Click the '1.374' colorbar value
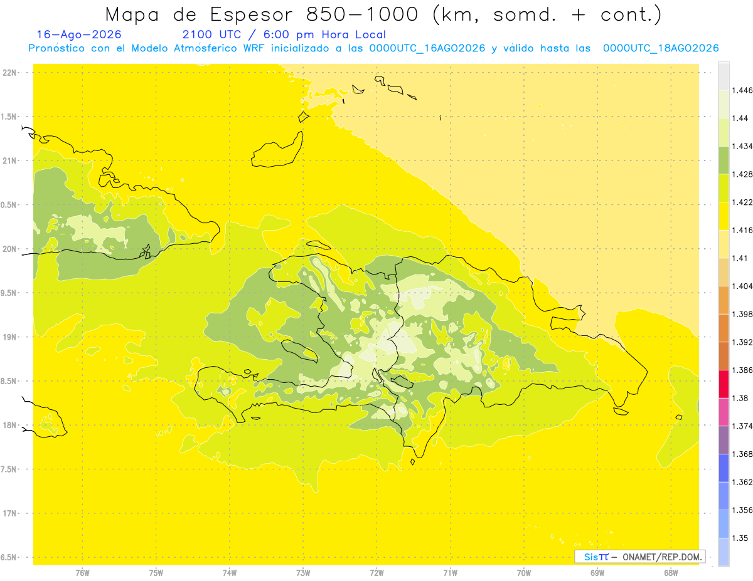Screen dimensions: 753x581 (742, 426)
